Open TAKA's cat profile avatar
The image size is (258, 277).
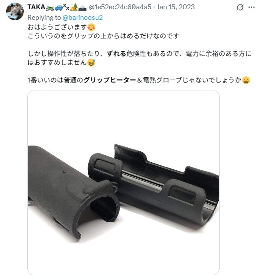[15, 11]
